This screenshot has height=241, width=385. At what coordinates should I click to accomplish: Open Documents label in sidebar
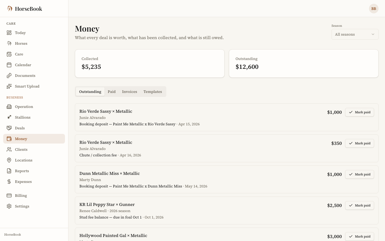pyautogui.click(x=25, y=76)
